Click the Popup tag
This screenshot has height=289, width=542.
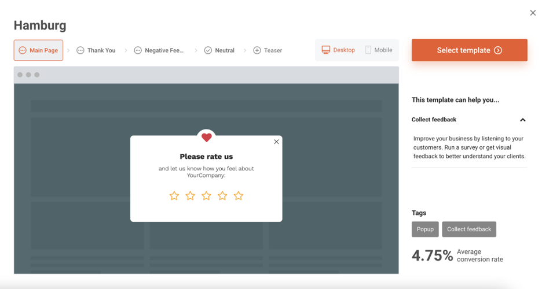[x=425, y=229]
